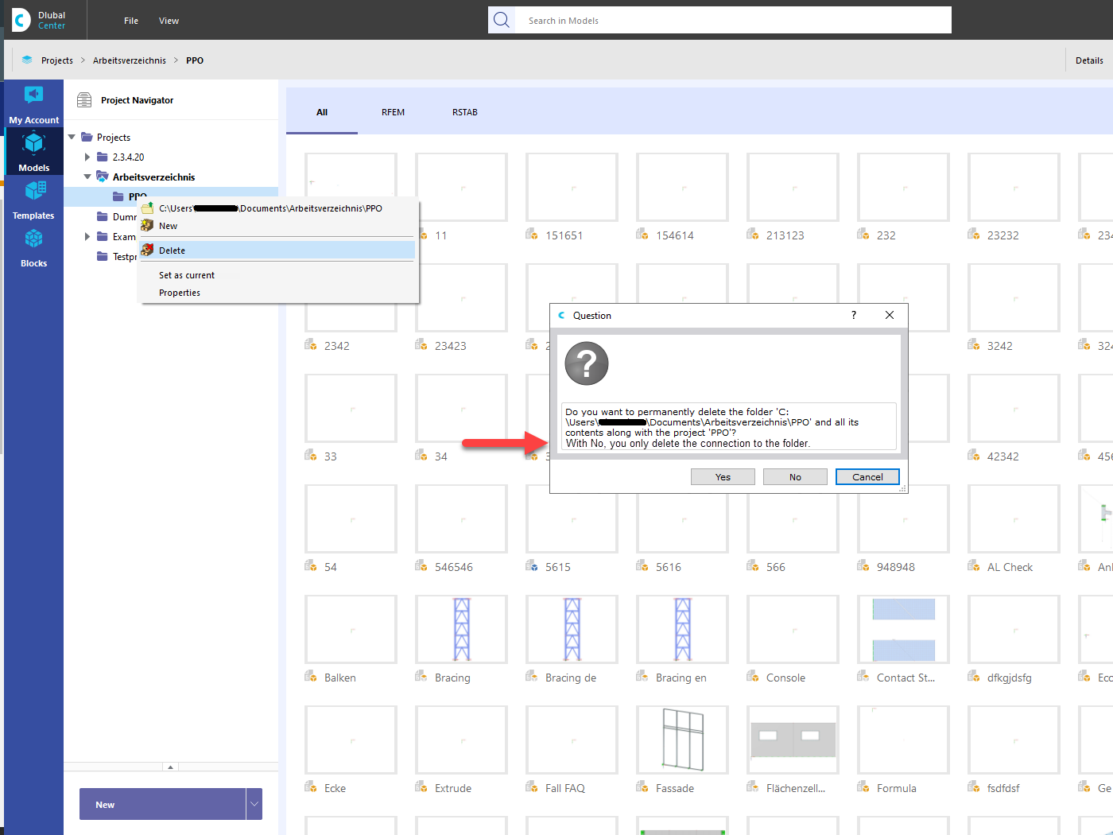1113x835 pixels.
Task: Click the Projects breadcrumb layers icon
Action: [x=27, y=60]
